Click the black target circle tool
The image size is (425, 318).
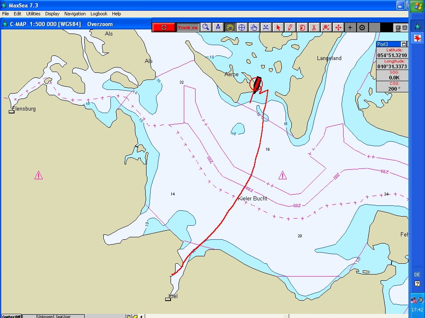click(x=362, y=27)
